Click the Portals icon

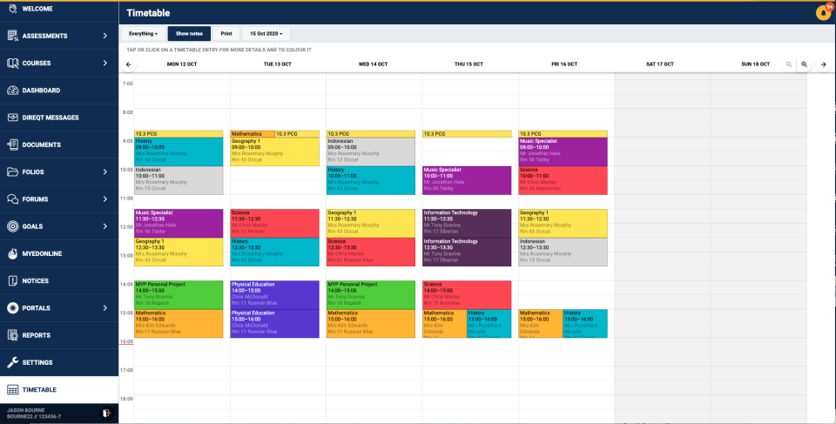13,307
